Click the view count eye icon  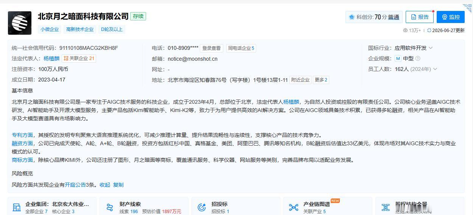[x=405, y=31]
